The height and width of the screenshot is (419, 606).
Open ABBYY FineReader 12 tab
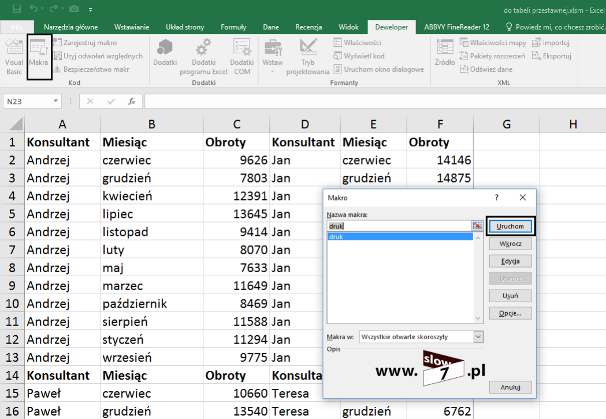(457, 27)
